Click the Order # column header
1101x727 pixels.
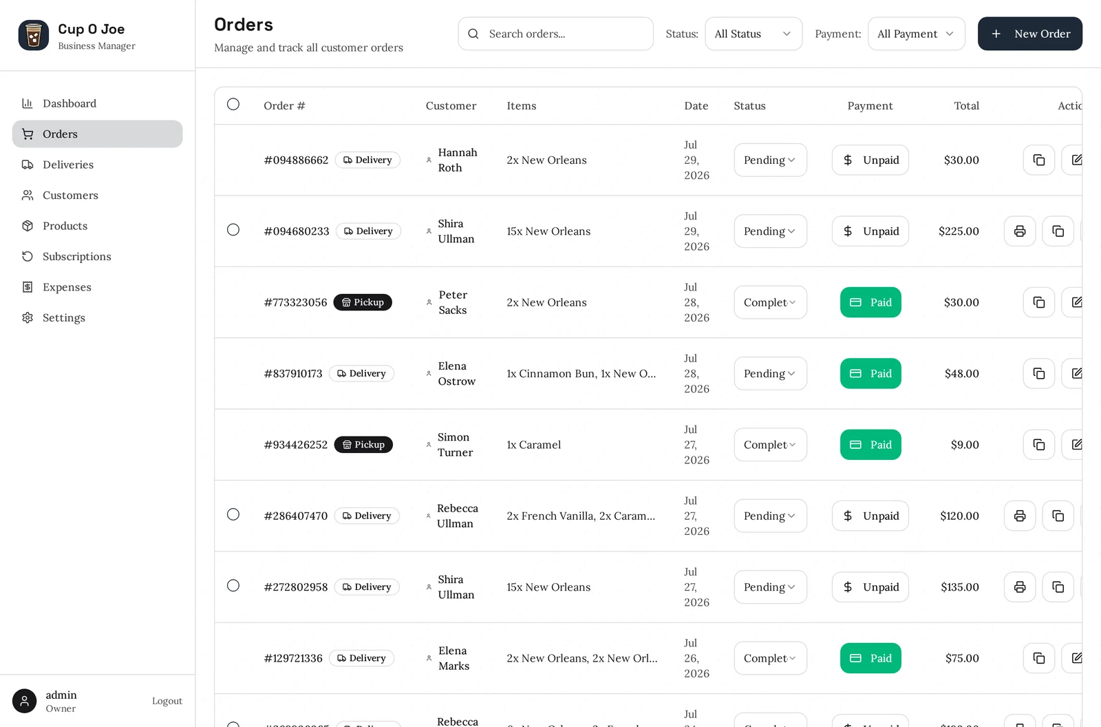(284, 105)
